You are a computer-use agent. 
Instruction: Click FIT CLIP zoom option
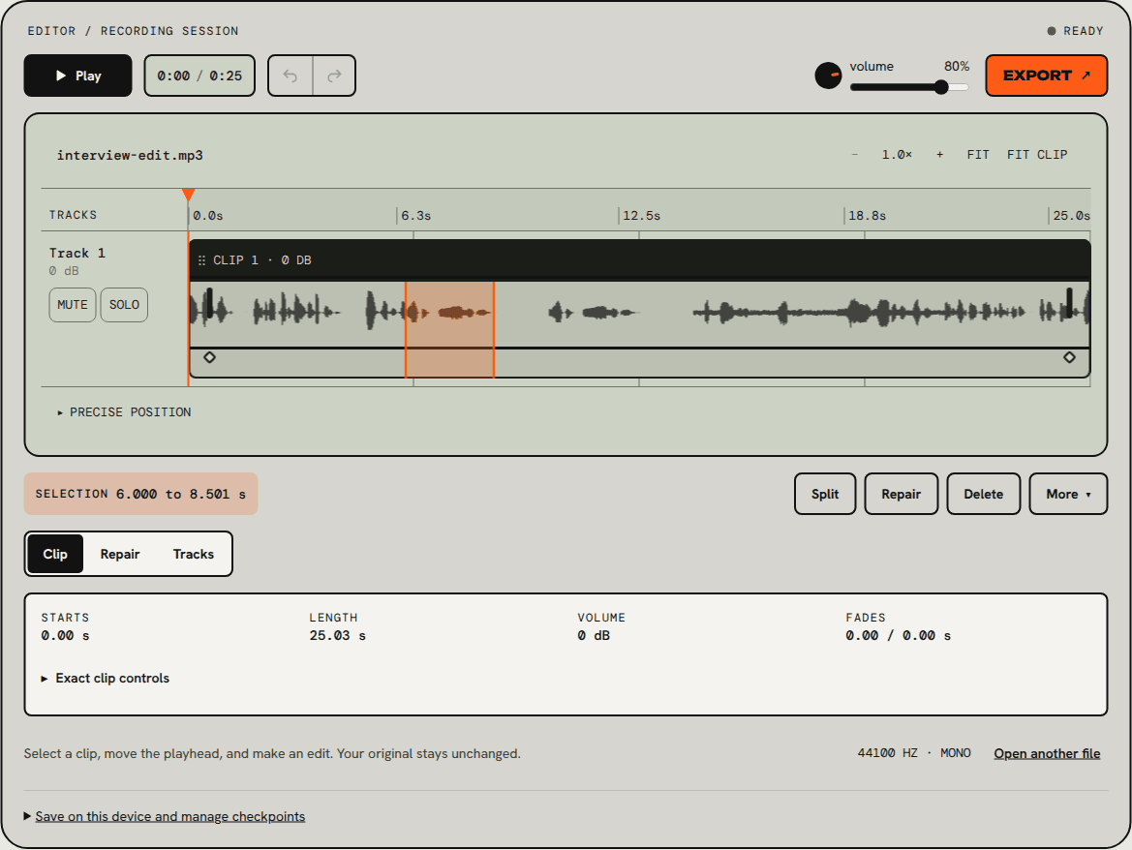1037,155
